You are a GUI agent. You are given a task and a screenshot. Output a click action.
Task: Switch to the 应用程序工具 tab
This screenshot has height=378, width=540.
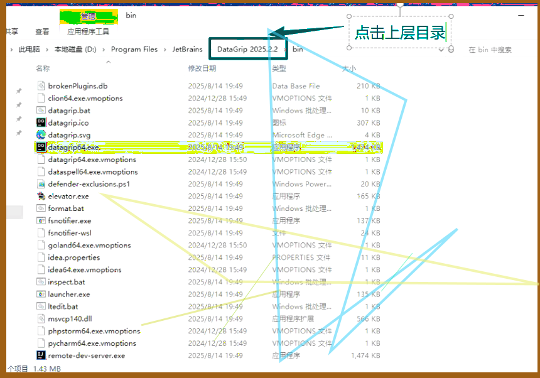click(x=88, y=31)
